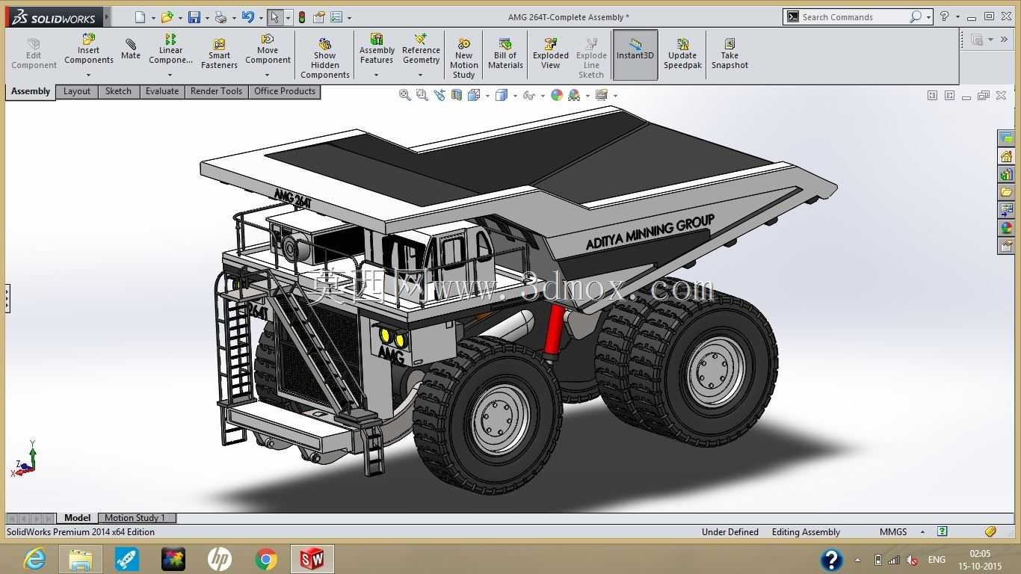Click Zoom to Area magnifier
This screenshot has width=1021, height=574.
click(x=422, y=95)
